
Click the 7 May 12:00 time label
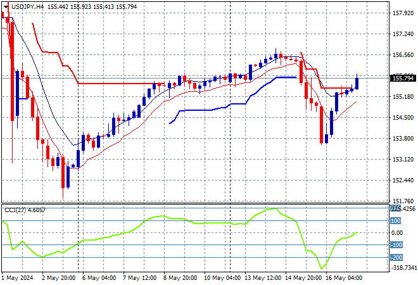click(x=139, y=278)
